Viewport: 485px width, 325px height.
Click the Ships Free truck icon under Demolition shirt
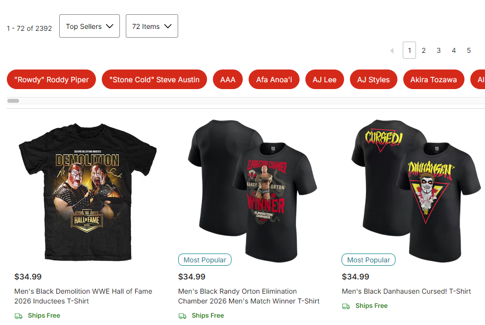[x=19, y=316]
